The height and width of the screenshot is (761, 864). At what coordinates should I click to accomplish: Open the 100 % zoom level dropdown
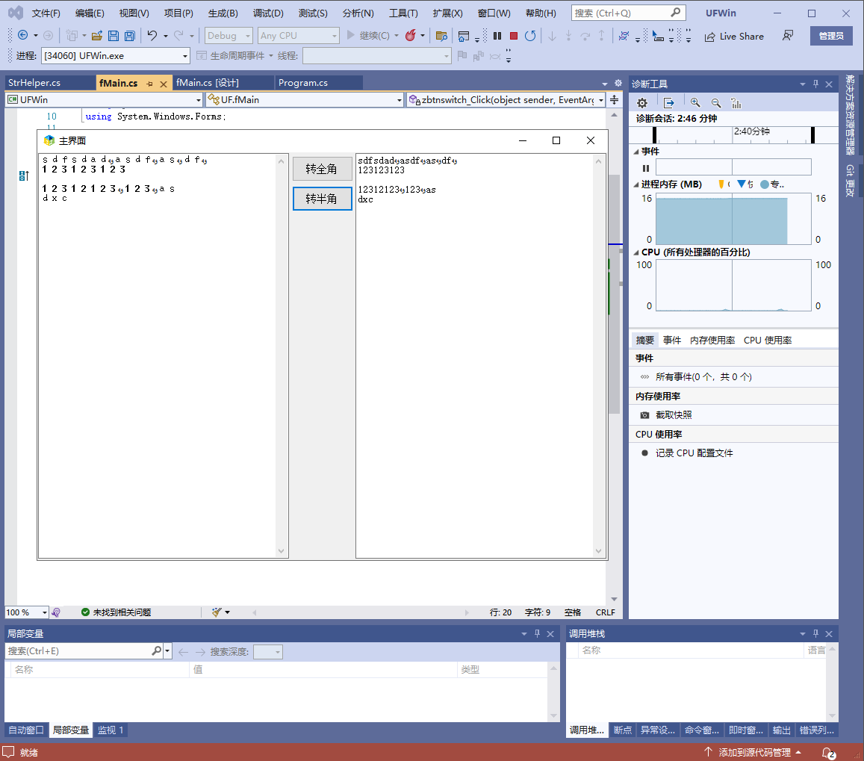pyautogui.click(x=27, y=612)
